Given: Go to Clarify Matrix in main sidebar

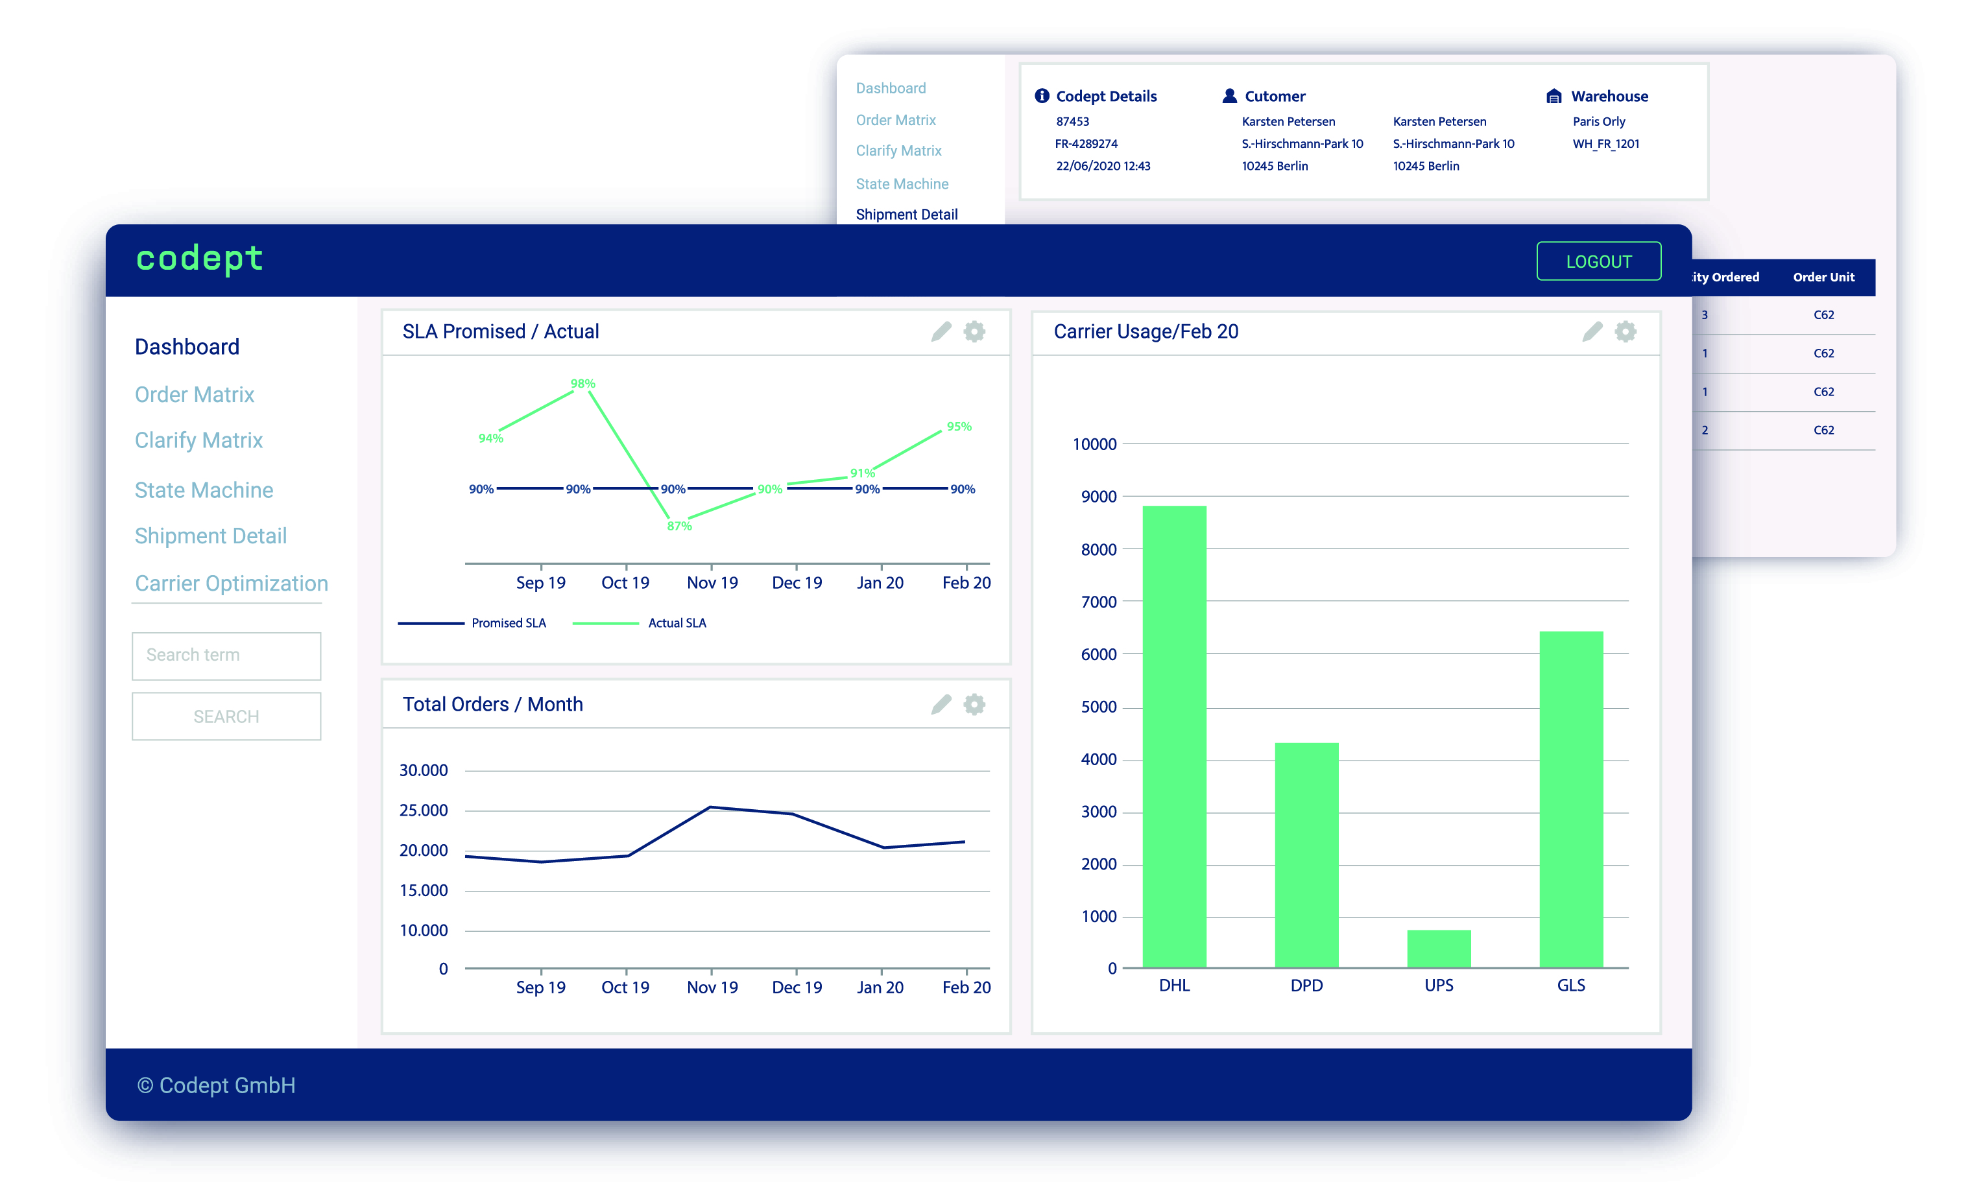Looking at the screenshot, I should tap(198, 440).
